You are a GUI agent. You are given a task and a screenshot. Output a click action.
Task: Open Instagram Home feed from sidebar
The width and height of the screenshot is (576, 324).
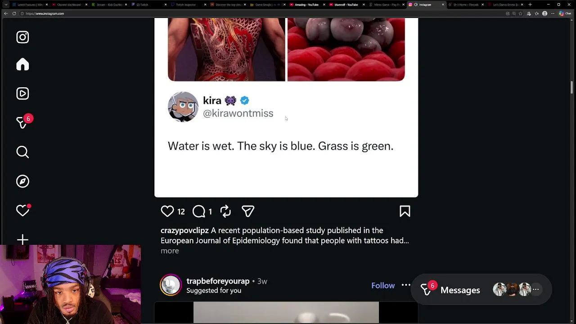[22, 64]
